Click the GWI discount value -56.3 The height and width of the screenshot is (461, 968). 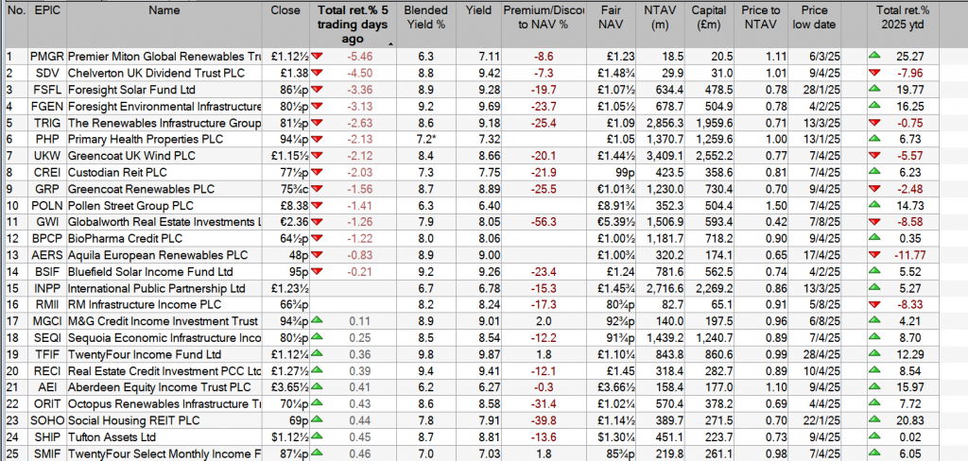click(545, 222)
